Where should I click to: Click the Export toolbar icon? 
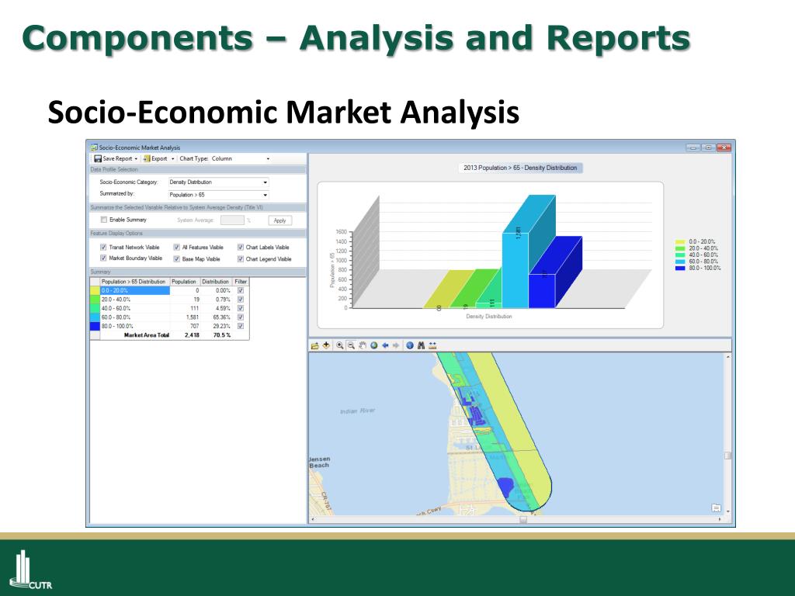pos(147,158)
